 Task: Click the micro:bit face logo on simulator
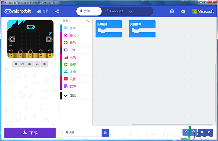31,27
